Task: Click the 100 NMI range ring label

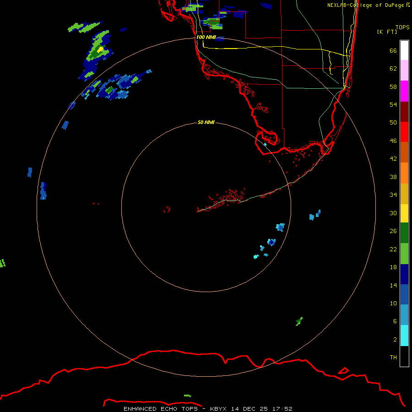Action: 206,38
